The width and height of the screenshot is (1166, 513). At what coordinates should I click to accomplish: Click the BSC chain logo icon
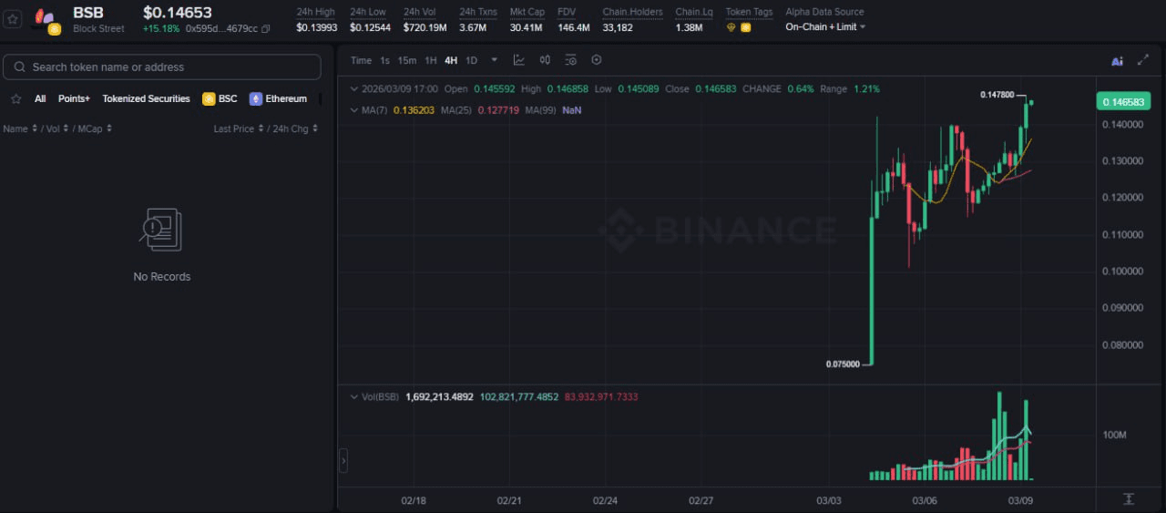coord(209,98)
